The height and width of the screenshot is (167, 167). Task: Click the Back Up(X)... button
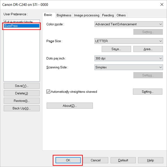(22, 108)
